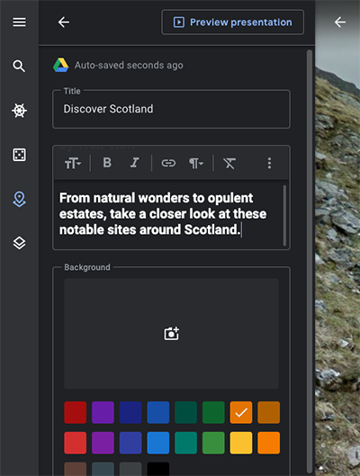Viewport: 360px width, 476px height.
Task: Clear text formatting
Action: 229,164
